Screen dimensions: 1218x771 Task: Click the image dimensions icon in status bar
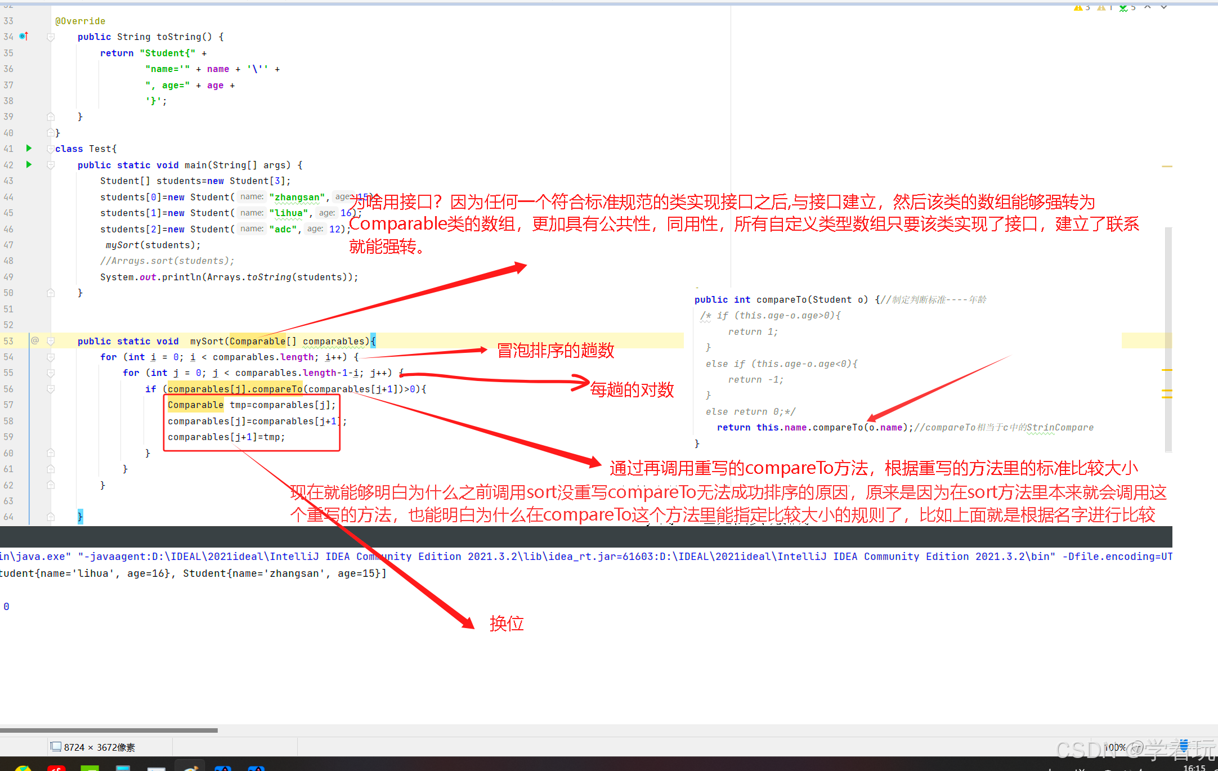56,747
